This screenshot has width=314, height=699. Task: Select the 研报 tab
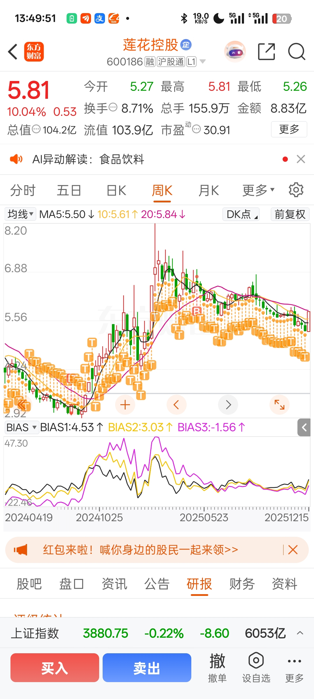(199, 584)
